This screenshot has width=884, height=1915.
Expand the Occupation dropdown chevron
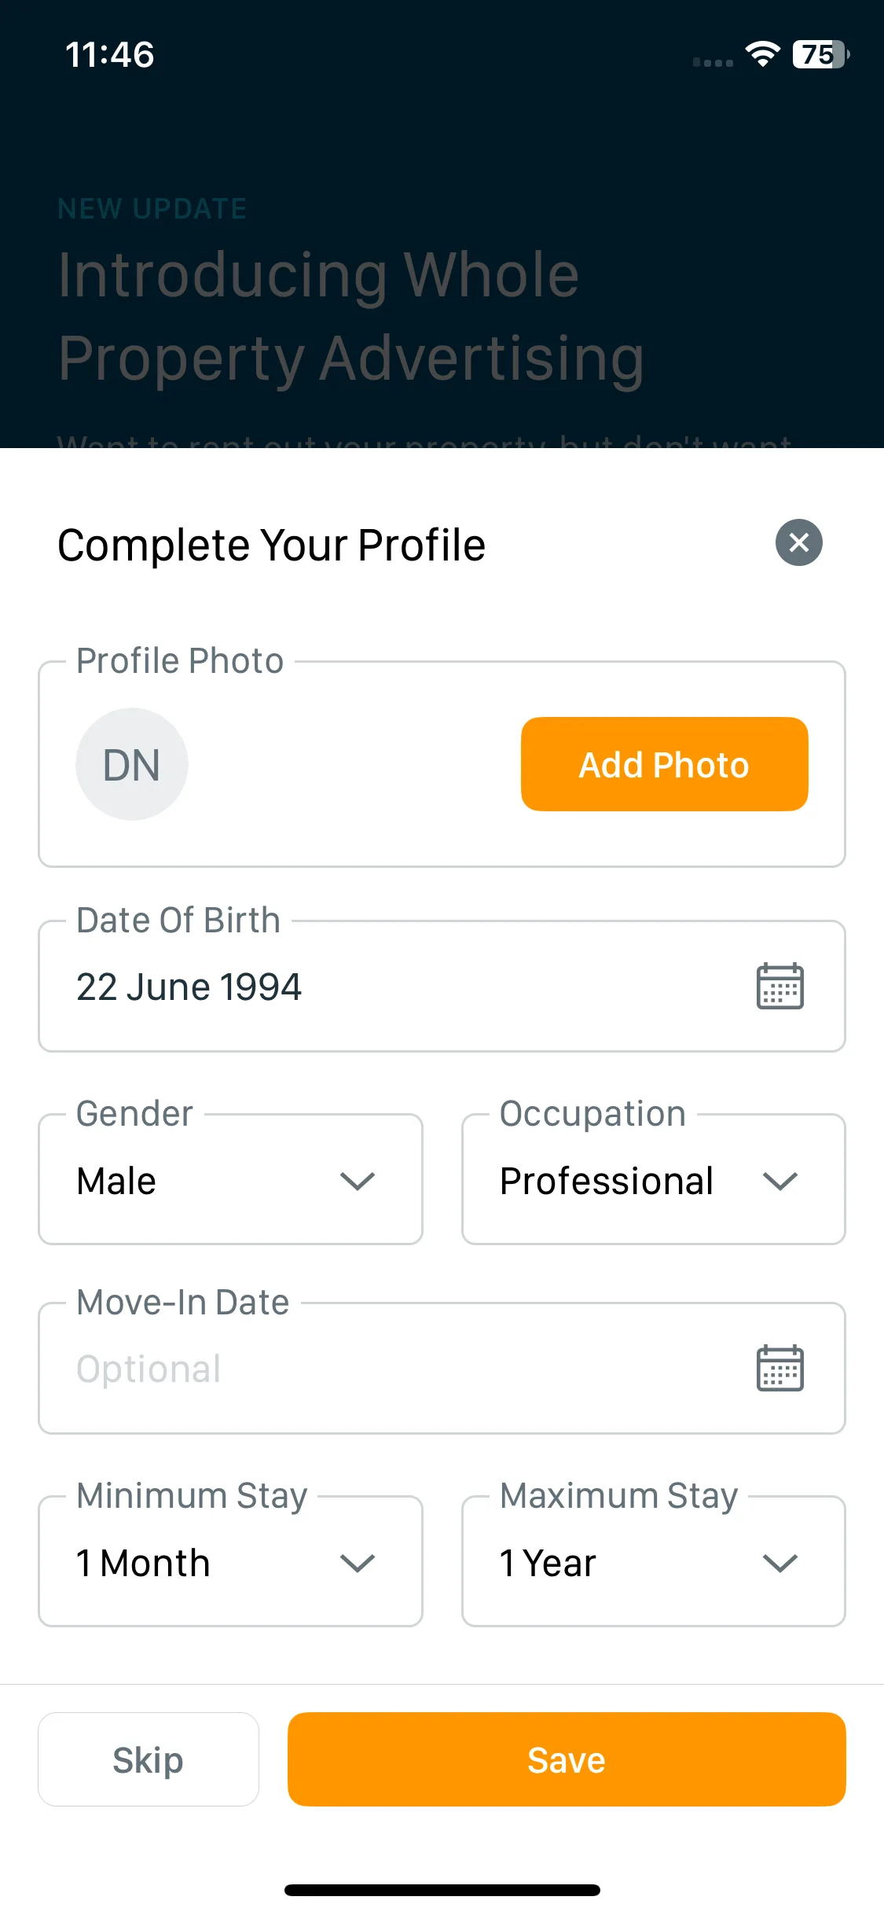click(x=780, y=1181)
